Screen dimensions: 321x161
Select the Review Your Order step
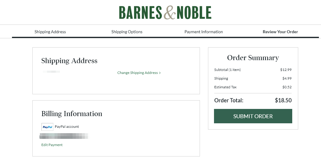280,32
